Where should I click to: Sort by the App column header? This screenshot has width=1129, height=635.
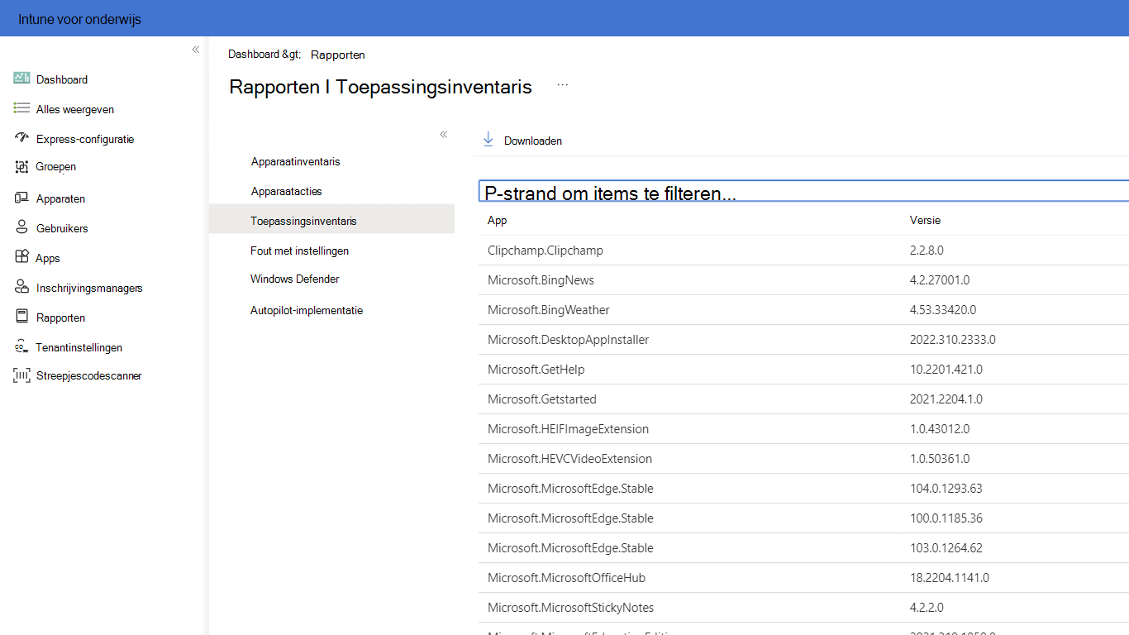pos(498,220)
